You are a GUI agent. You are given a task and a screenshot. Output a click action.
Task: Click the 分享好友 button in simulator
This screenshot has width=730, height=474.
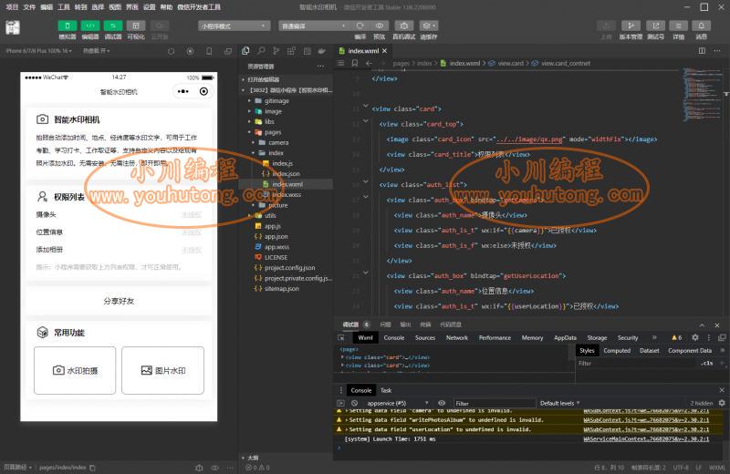[x=119, y=301]
